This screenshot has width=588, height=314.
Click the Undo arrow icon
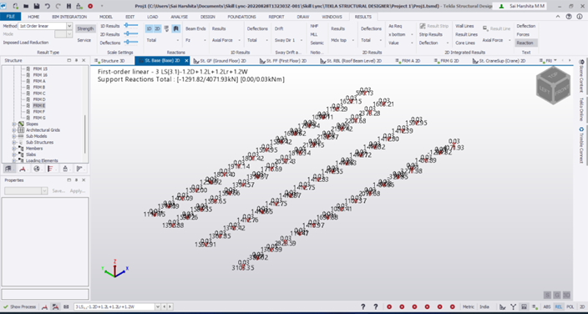pos(48,6)
